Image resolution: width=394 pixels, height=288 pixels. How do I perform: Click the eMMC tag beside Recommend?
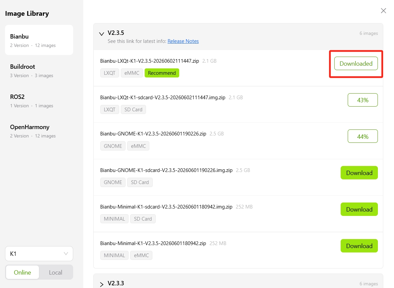tap(132, 73)
